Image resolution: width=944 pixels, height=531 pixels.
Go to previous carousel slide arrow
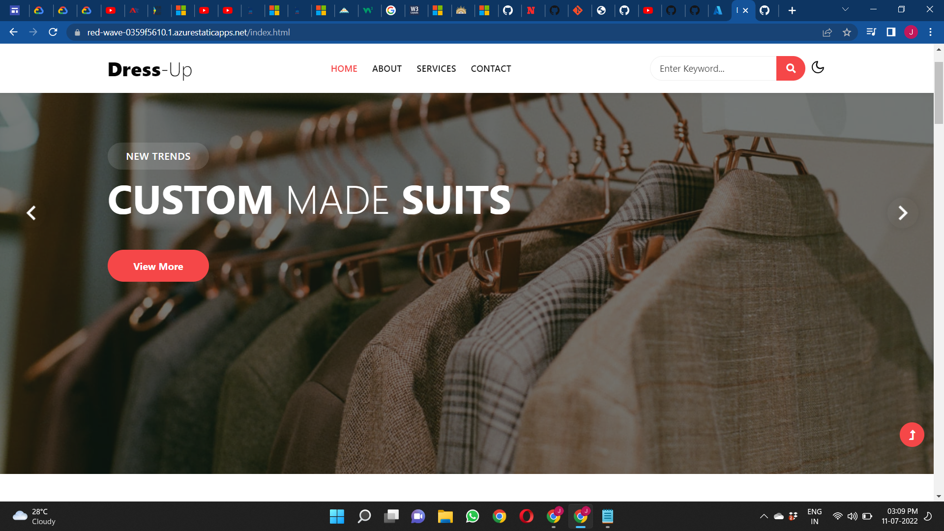tap(31, 213)
